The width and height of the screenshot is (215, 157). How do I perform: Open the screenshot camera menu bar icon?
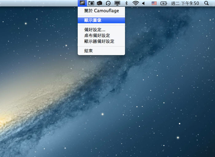[x=91, y=3]
